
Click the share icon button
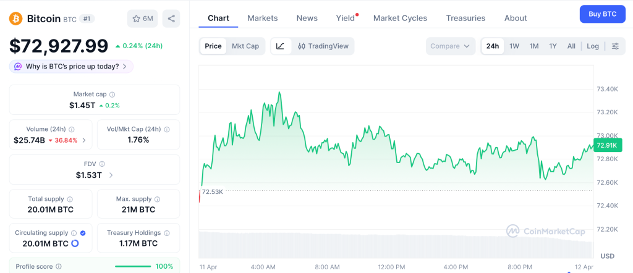(171, 19)
